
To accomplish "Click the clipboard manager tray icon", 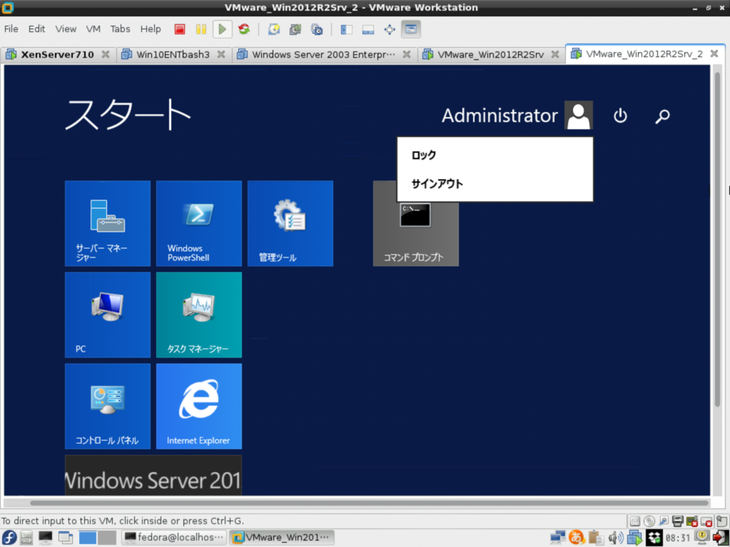I will tap(596, 537).
